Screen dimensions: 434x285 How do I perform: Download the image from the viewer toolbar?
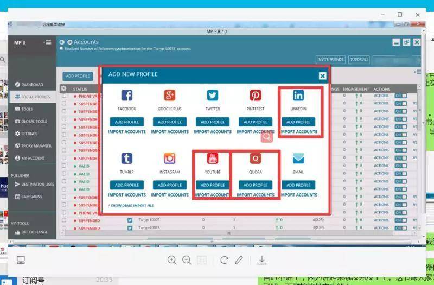pos(262,260)
